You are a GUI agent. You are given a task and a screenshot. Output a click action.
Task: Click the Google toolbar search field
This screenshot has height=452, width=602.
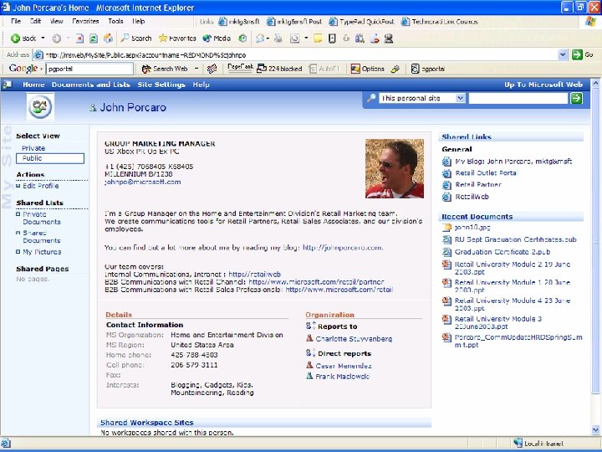(x=89, y=69)
